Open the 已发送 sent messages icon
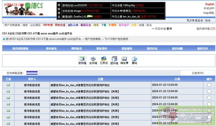Screen dimensions: 216x126 tap(104, 60)
